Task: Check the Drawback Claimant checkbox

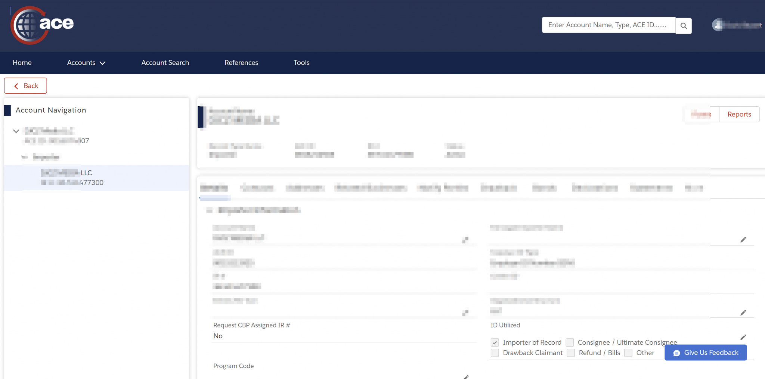Action: (495, 353)
